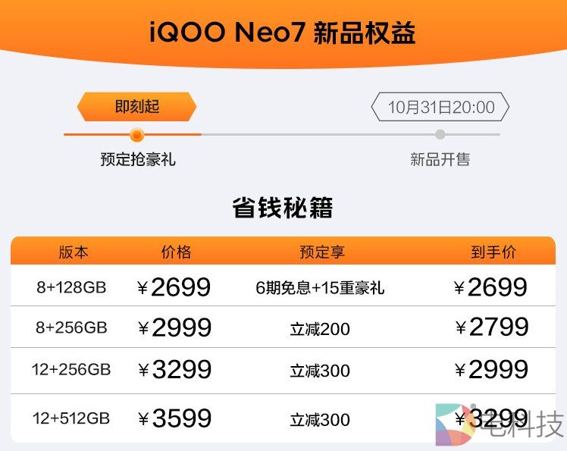Select the 12+512GB version row

(x=71, y=418)
